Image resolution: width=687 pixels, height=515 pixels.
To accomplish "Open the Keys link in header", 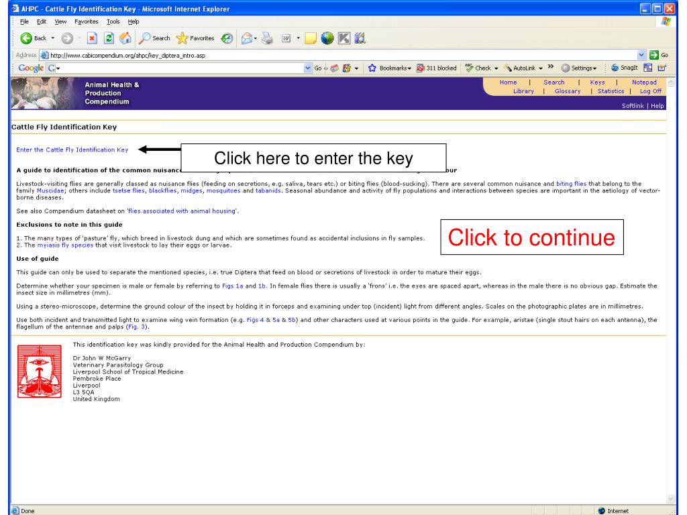I will (x=597, y=82).
